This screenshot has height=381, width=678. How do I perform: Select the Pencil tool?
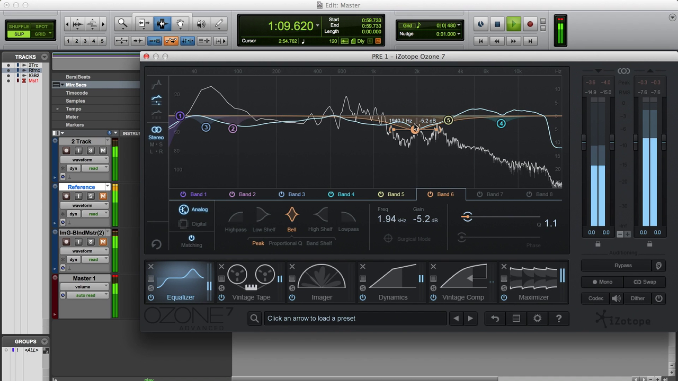(x=219, y=24)
